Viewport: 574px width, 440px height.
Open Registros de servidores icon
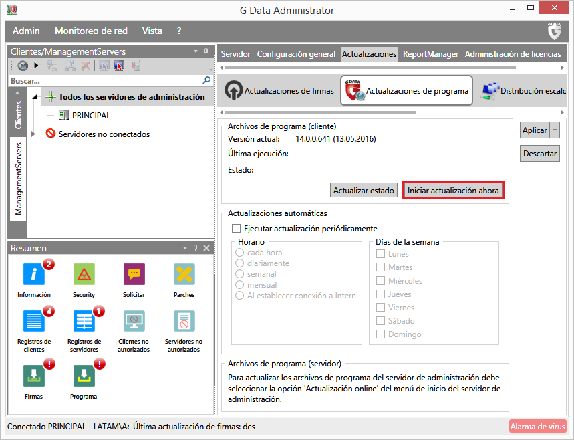coord(84,321)
